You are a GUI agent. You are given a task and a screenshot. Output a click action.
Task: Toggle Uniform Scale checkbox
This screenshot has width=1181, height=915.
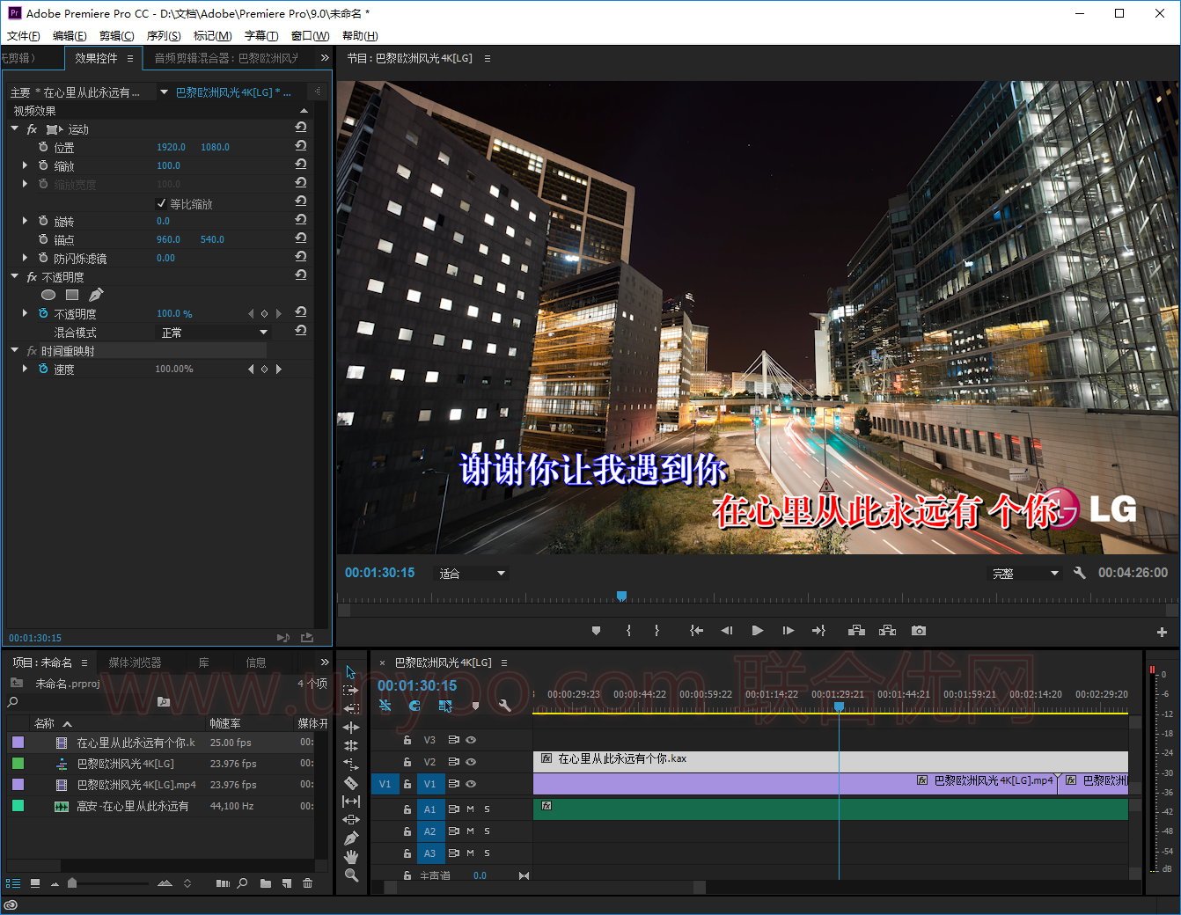coord(161,203)
